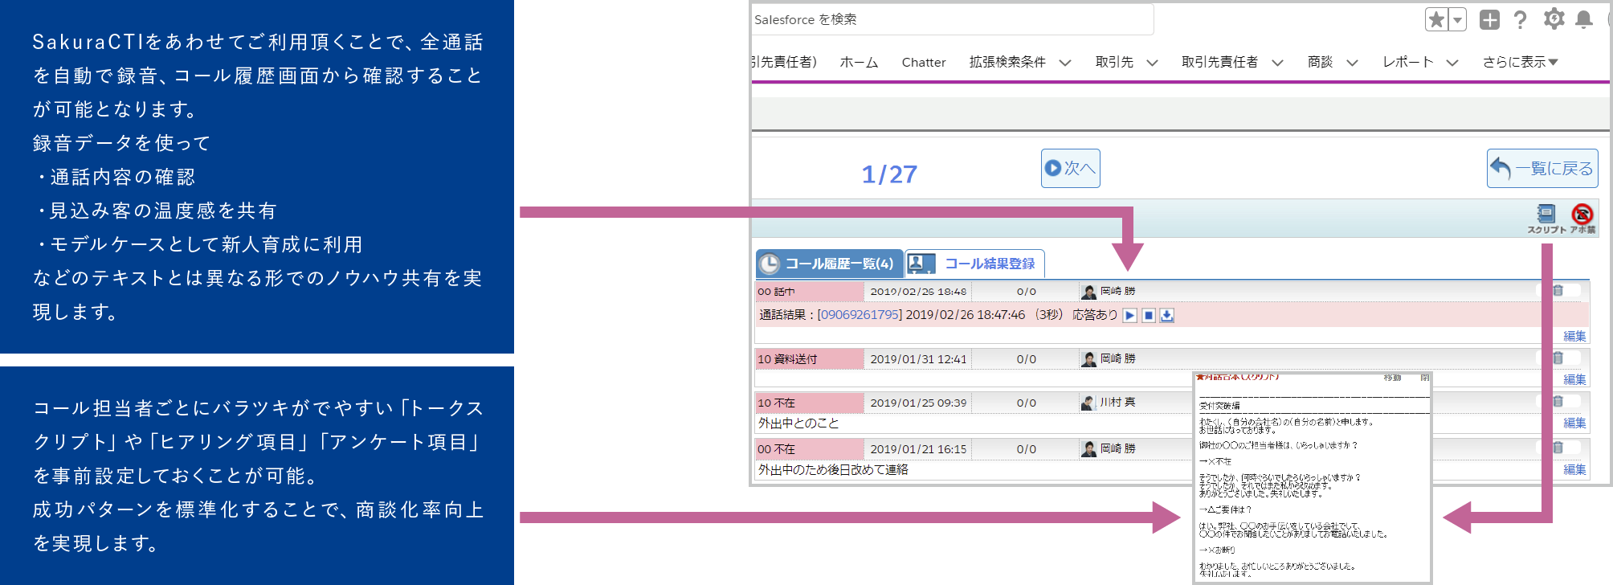Open the help question mark icon
This screenshot has height=585, width=1613.
[x=1520, y=19]
